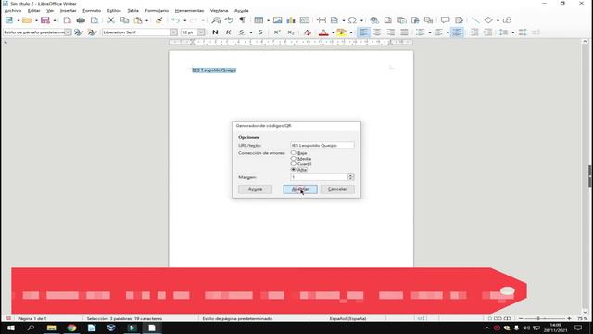The width and height of the screenshot is (593, 334).
Task: Open the Ventana menu
Action: pos(220,11)
